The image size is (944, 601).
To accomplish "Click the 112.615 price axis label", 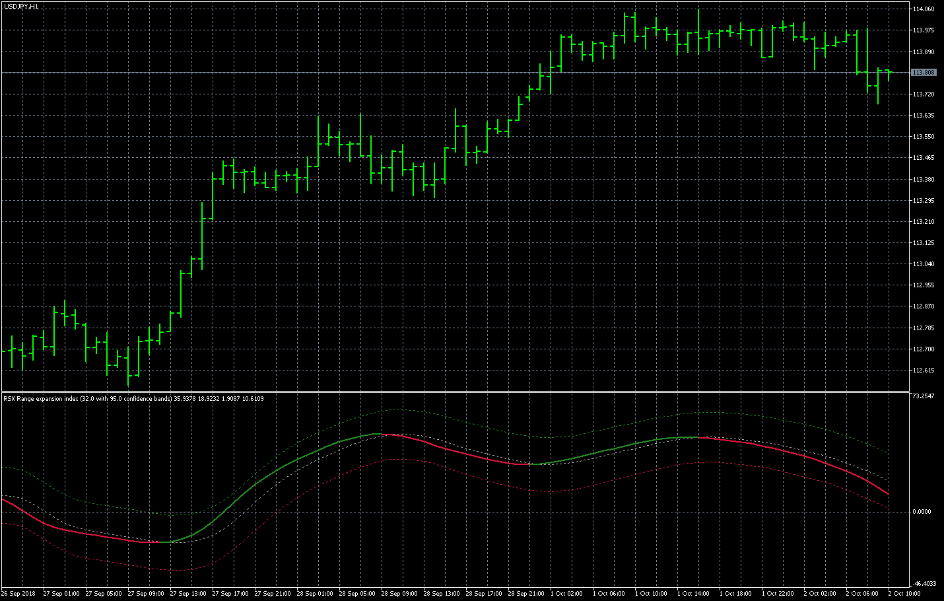I will pyautogui.click(x=923, y=371).
